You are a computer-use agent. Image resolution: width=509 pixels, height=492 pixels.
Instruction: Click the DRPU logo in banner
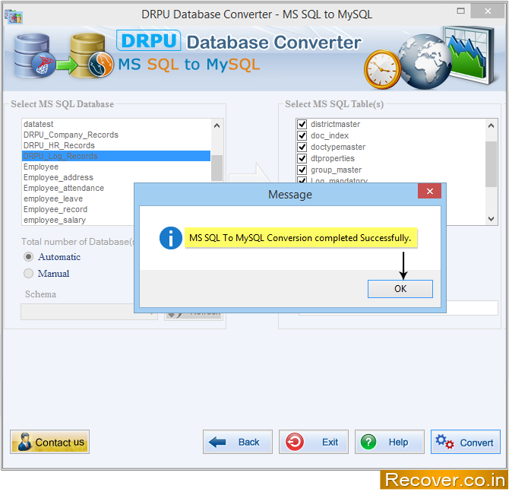(x=148, y=40)
